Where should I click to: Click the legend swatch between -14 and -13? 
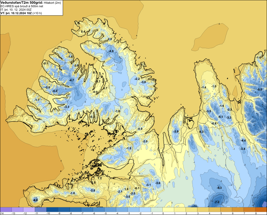[x=6, y=210]
